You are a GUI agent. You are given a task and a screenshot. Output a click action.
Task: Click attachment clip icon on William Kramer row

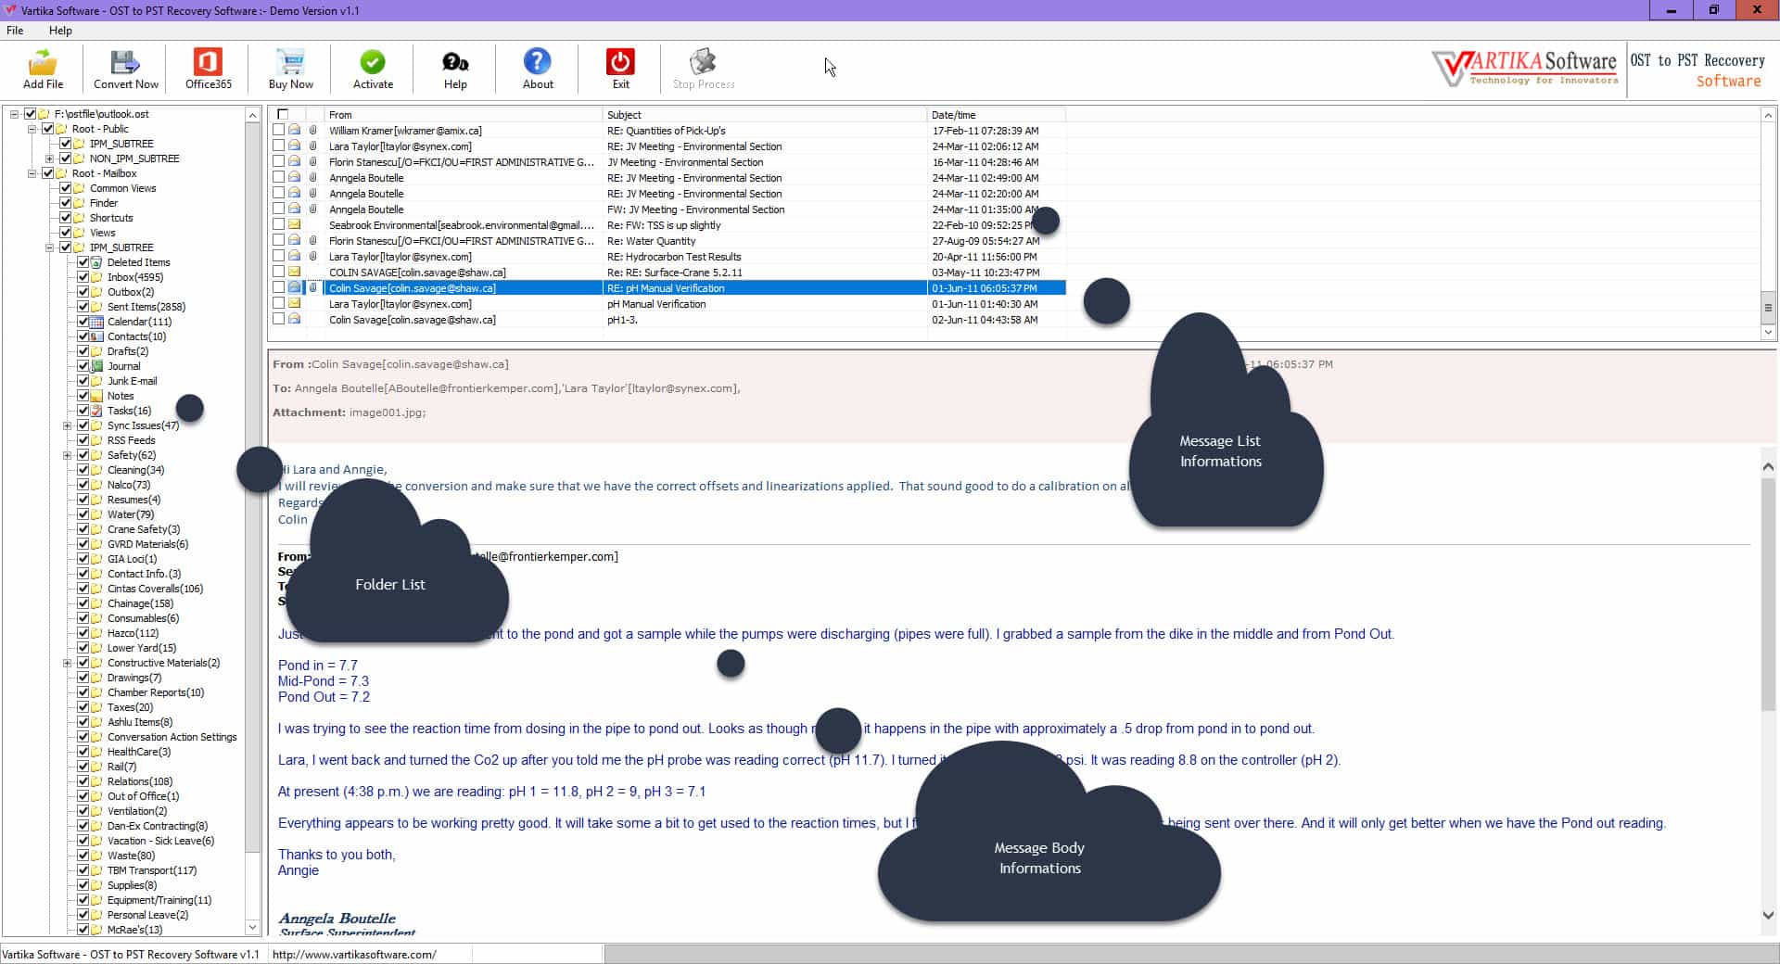pos(313,131)
